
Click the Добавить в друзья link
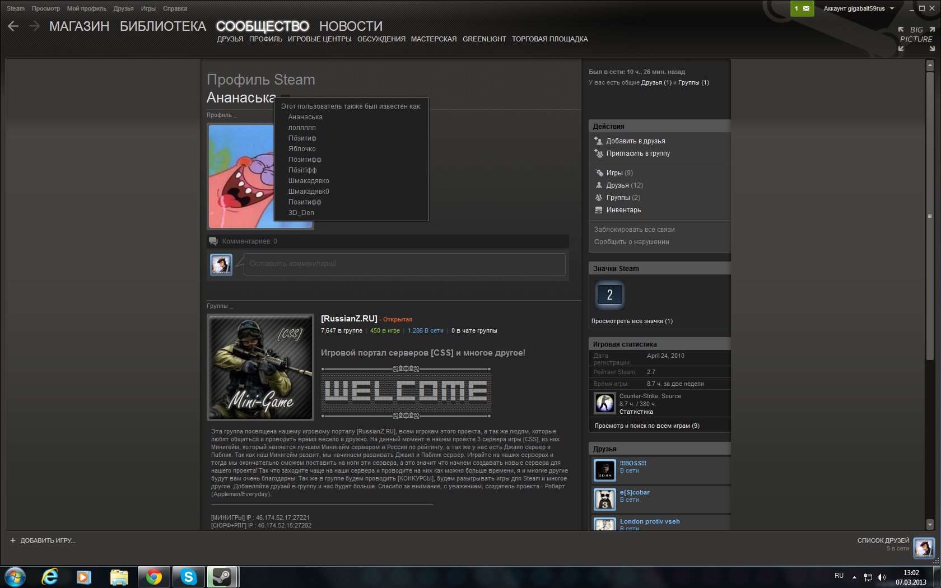coord(636,141)
